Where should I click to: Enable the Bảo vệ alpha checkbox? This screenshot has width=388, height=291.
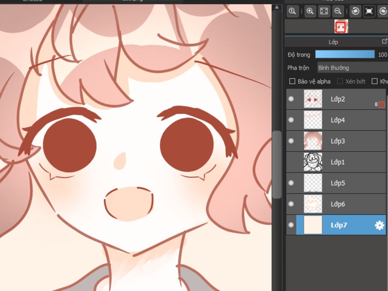coord(292,81)
